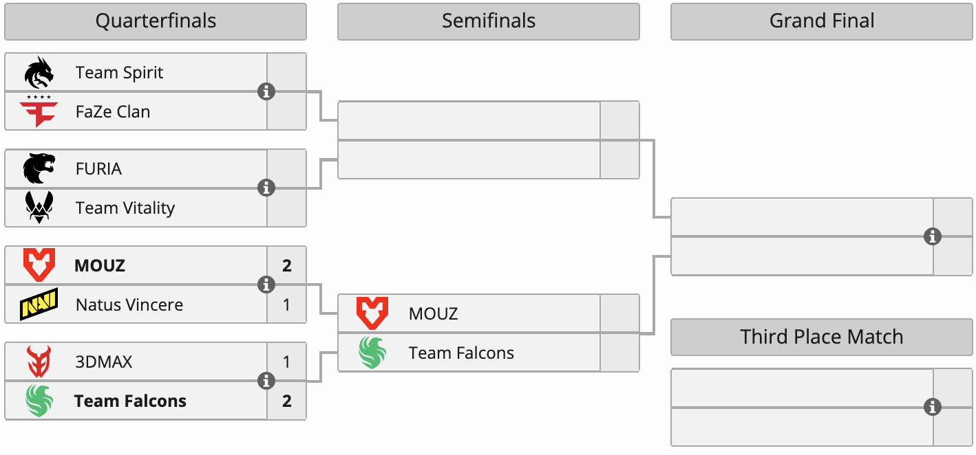
Task: Click the FaZe Clan logo
Action: 39,111
